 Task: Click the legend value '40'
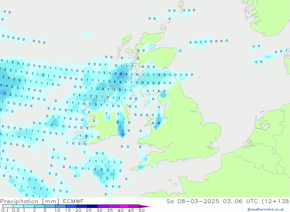(121, 210)
